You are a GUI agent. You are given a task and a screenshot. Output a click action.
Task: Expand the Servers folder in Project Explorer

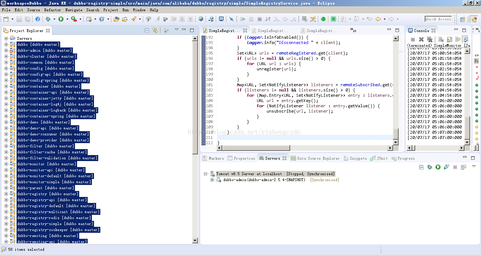(6, 38)
